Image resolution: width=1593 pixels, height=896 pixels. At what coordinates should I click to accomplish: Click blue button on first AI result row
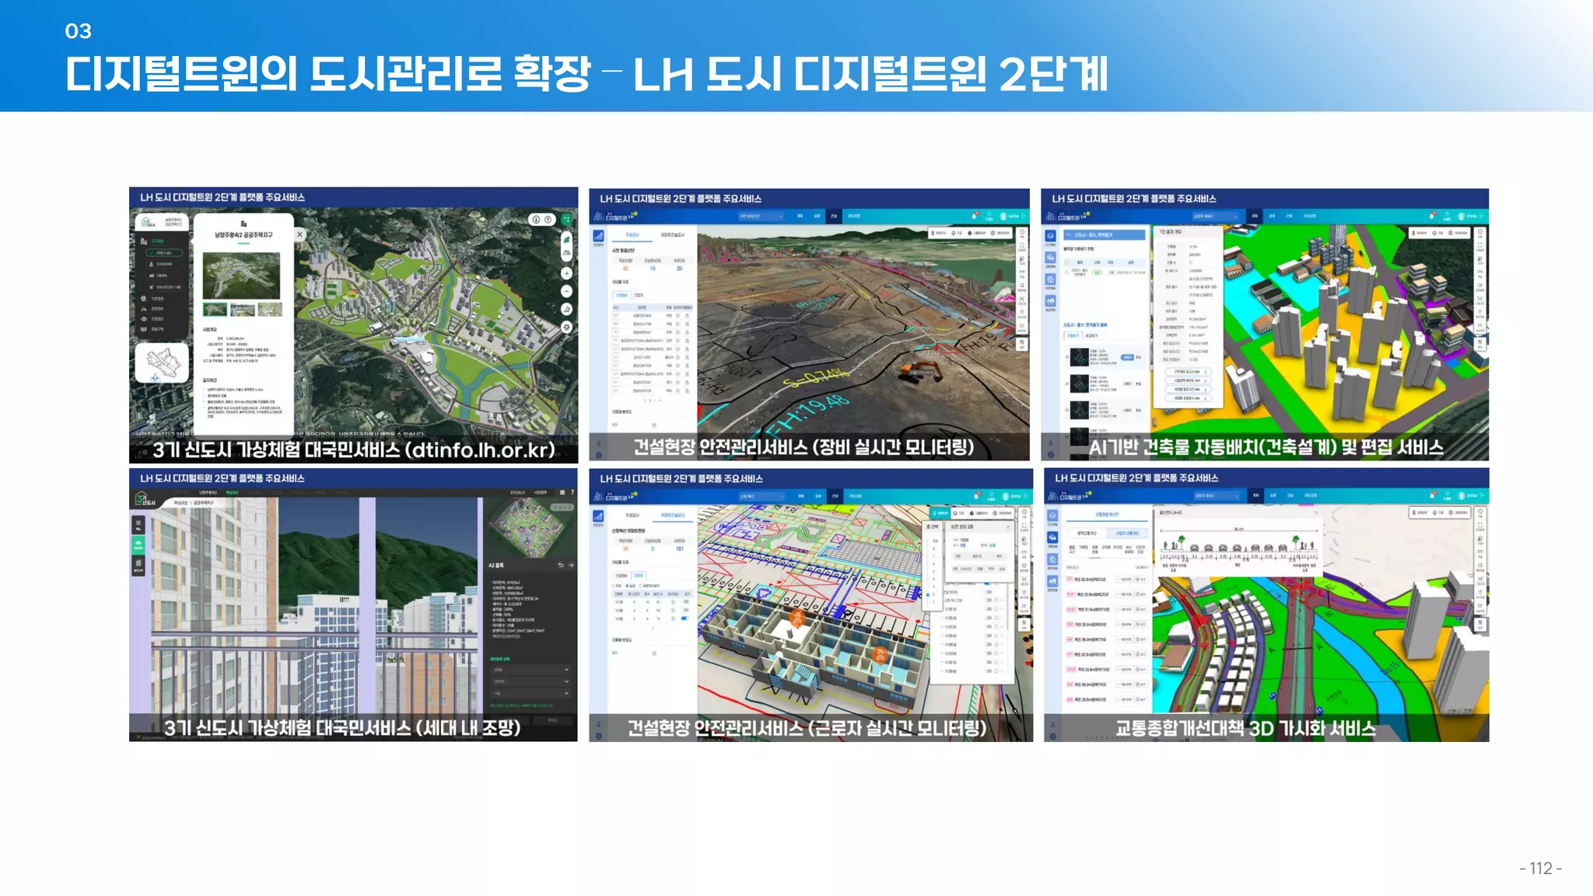[1127, 357]
